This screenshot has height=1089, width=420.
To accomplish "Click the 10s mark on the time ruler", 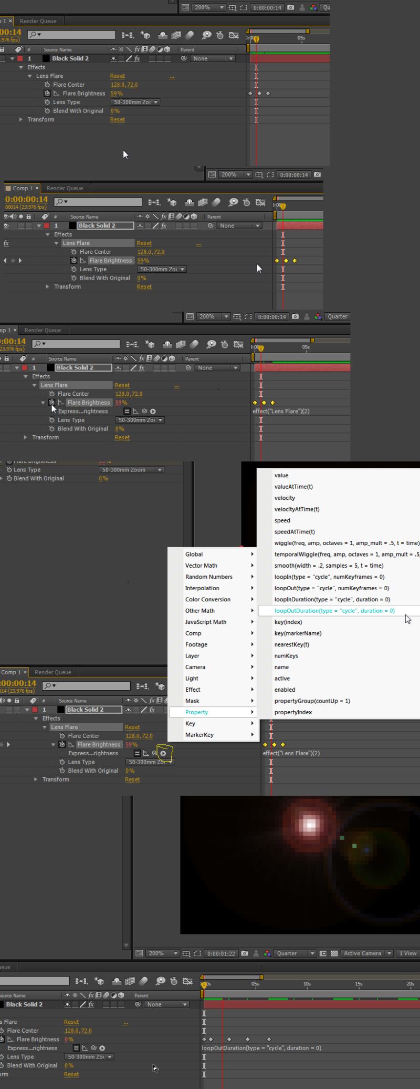I will (307, 983).
